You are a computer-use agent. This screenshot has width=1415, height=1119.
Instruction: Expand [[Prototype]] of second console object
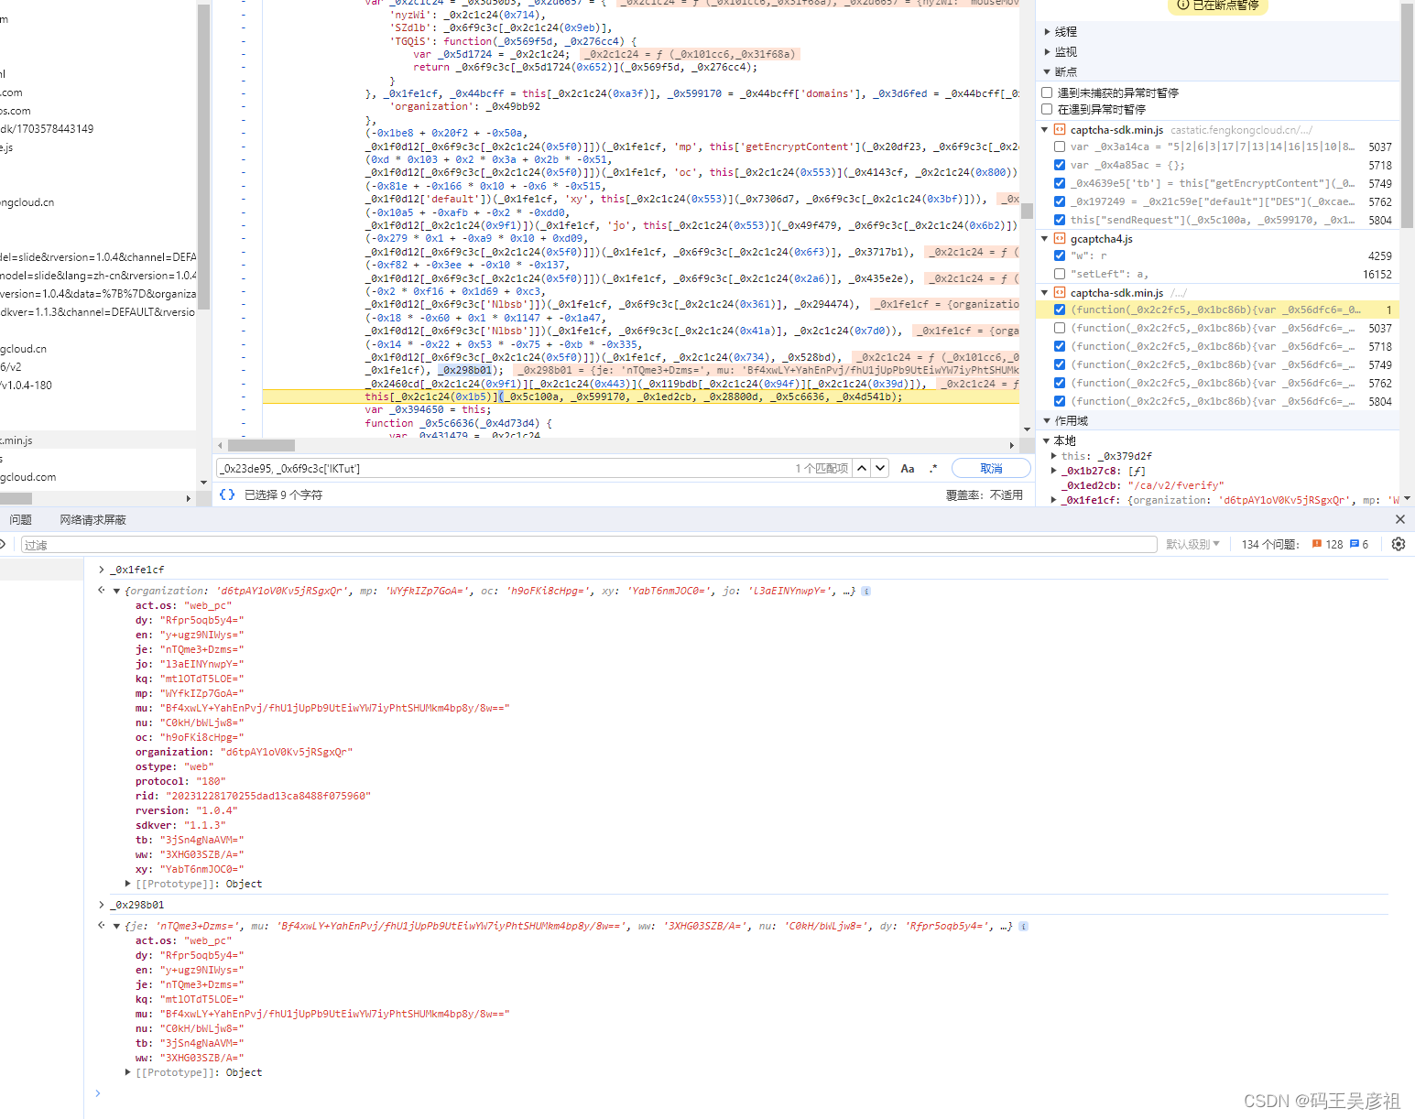(128, 1072)
